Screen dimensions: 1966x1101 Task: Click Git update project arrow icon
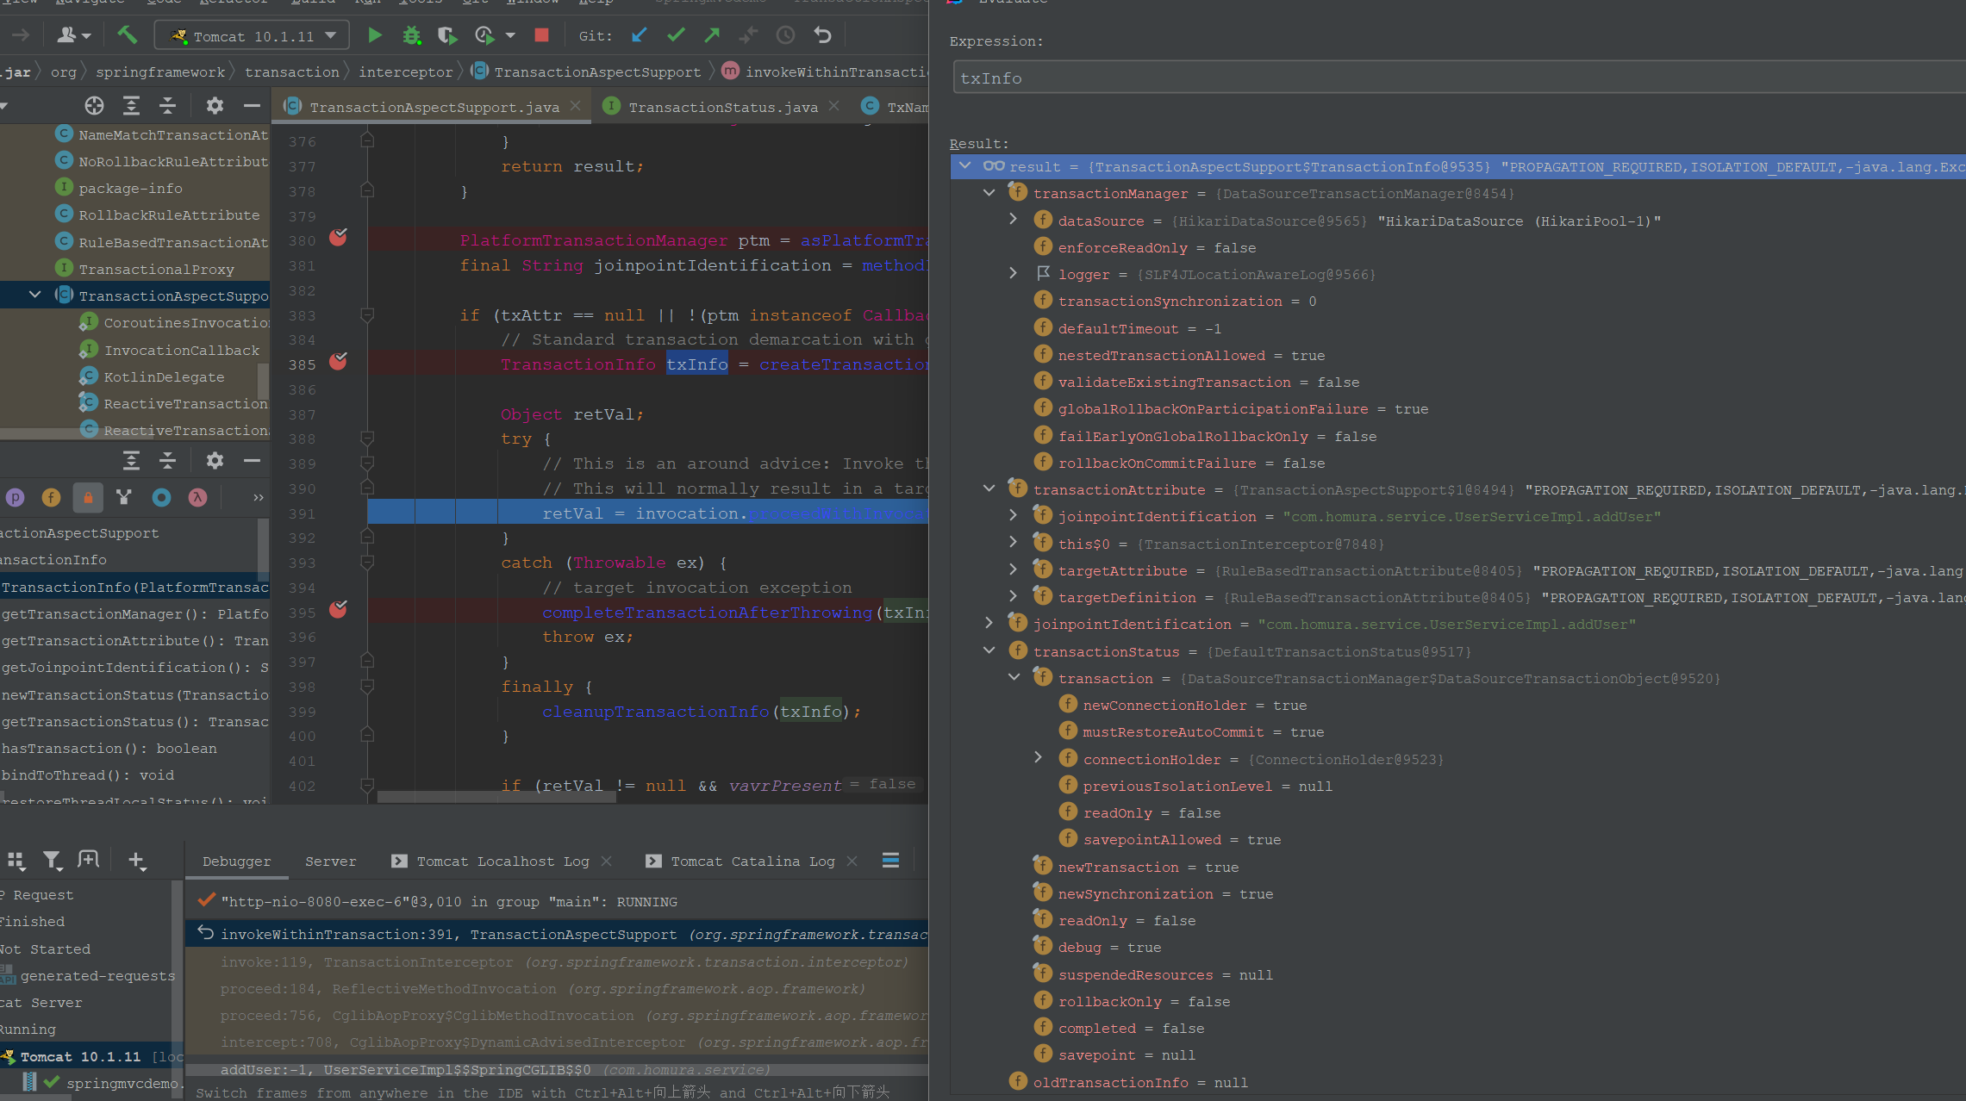[639, 35]
